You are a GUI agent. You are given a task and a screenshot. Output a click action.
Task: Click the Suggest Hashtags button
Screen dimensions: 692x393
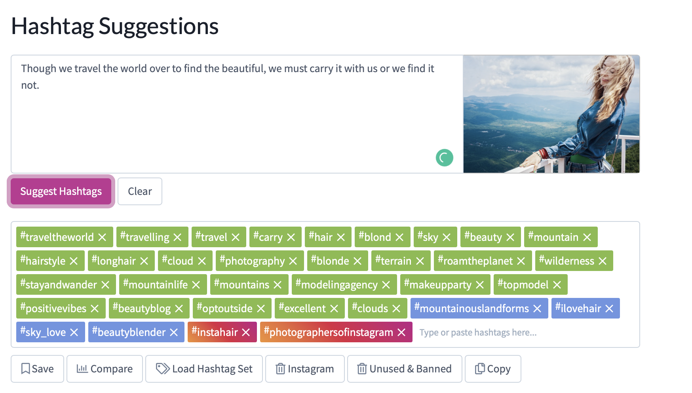click(x=61, y=191)
